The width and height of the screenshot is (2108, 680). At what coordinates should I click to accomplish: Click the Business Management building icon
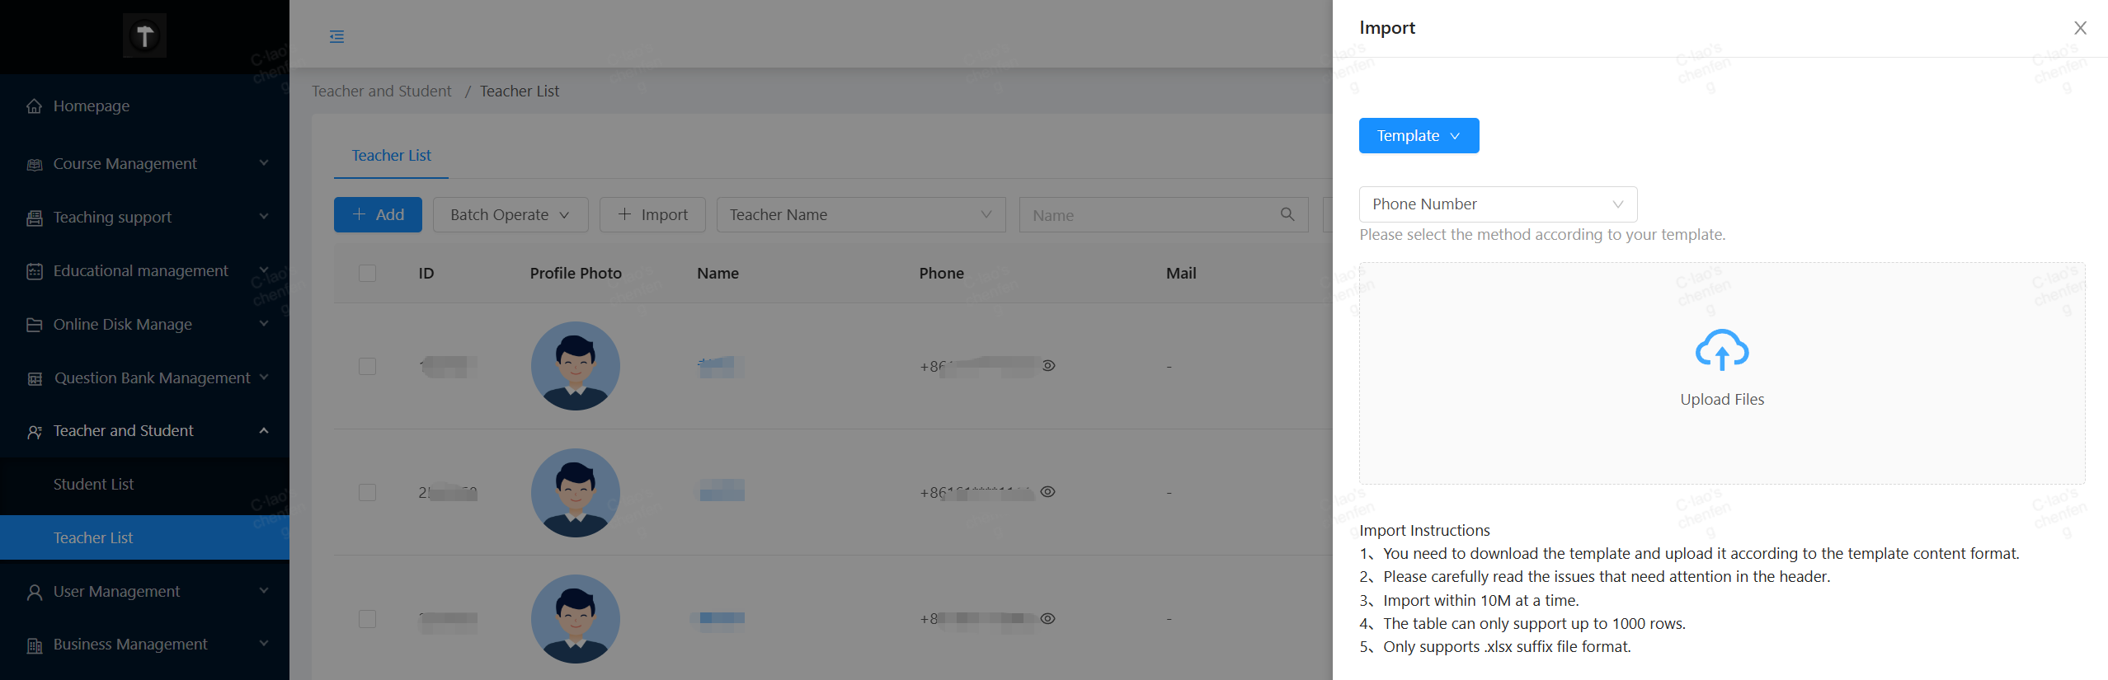click(35, 645)
